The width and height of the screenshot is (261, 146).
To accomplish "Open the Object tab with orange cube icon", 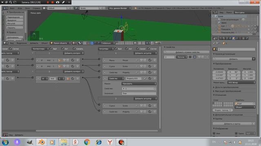I will [234, 38].
